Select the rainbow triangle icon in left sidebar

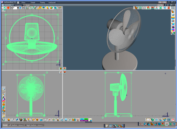[x=4, y=98]
